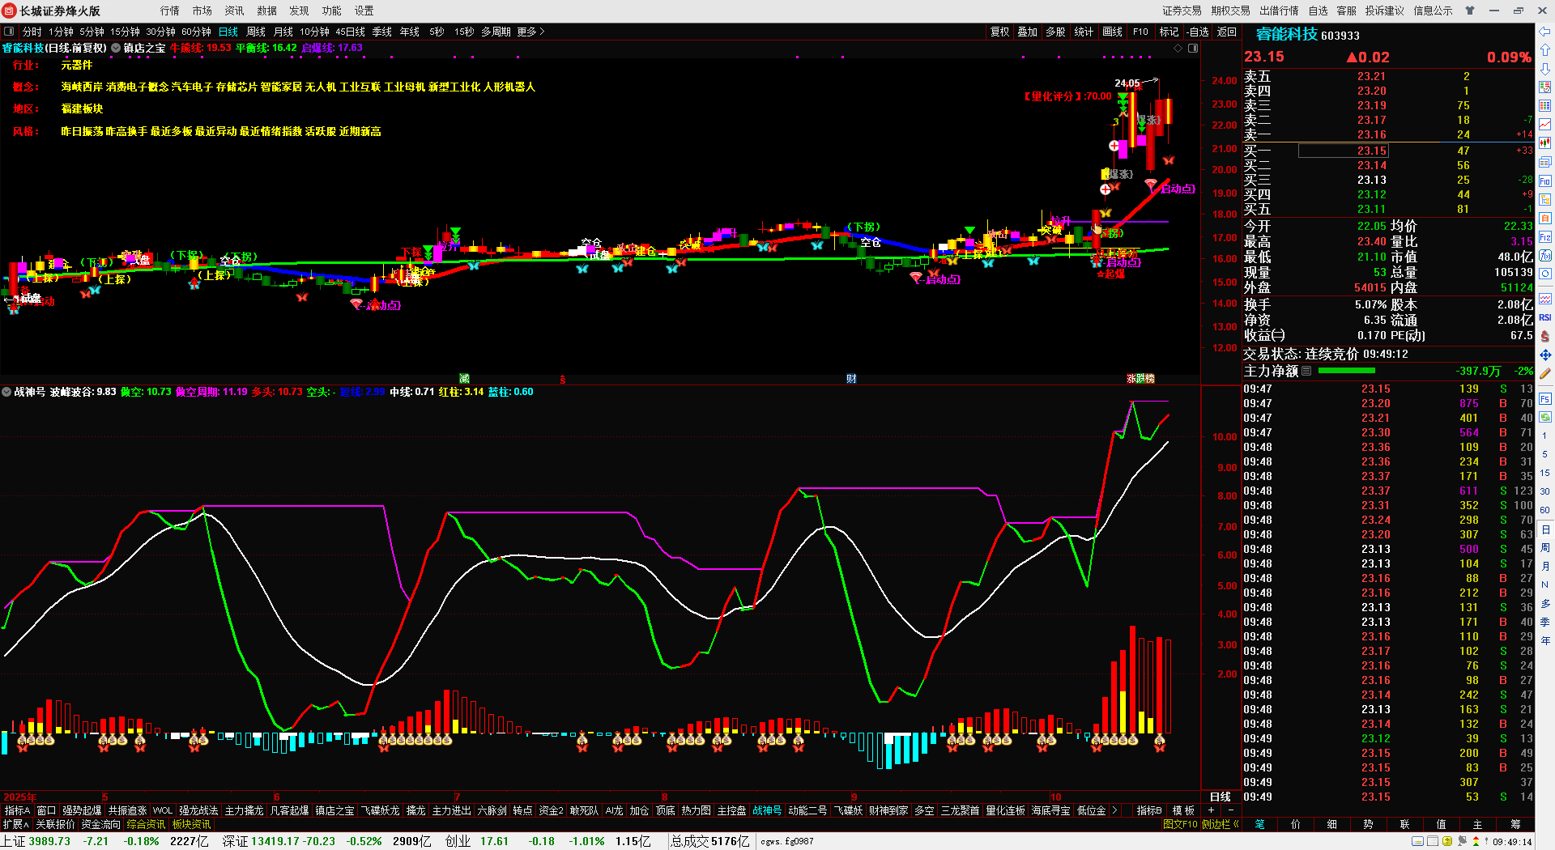1555x850 pixels.
Task: Click the T-shirt skin icon in title bar
Action: [1470, 11]
